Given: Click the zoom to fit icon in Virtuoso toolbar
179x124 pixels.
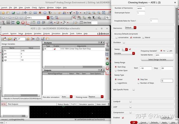Looking at the screenshot, I should (x=104, y=12).
